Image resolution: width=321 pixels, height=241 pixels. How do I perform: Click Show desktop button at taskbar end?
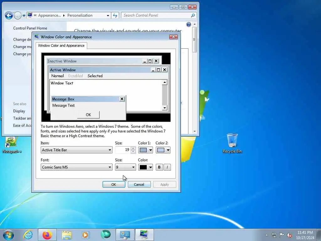click(319, 235)
